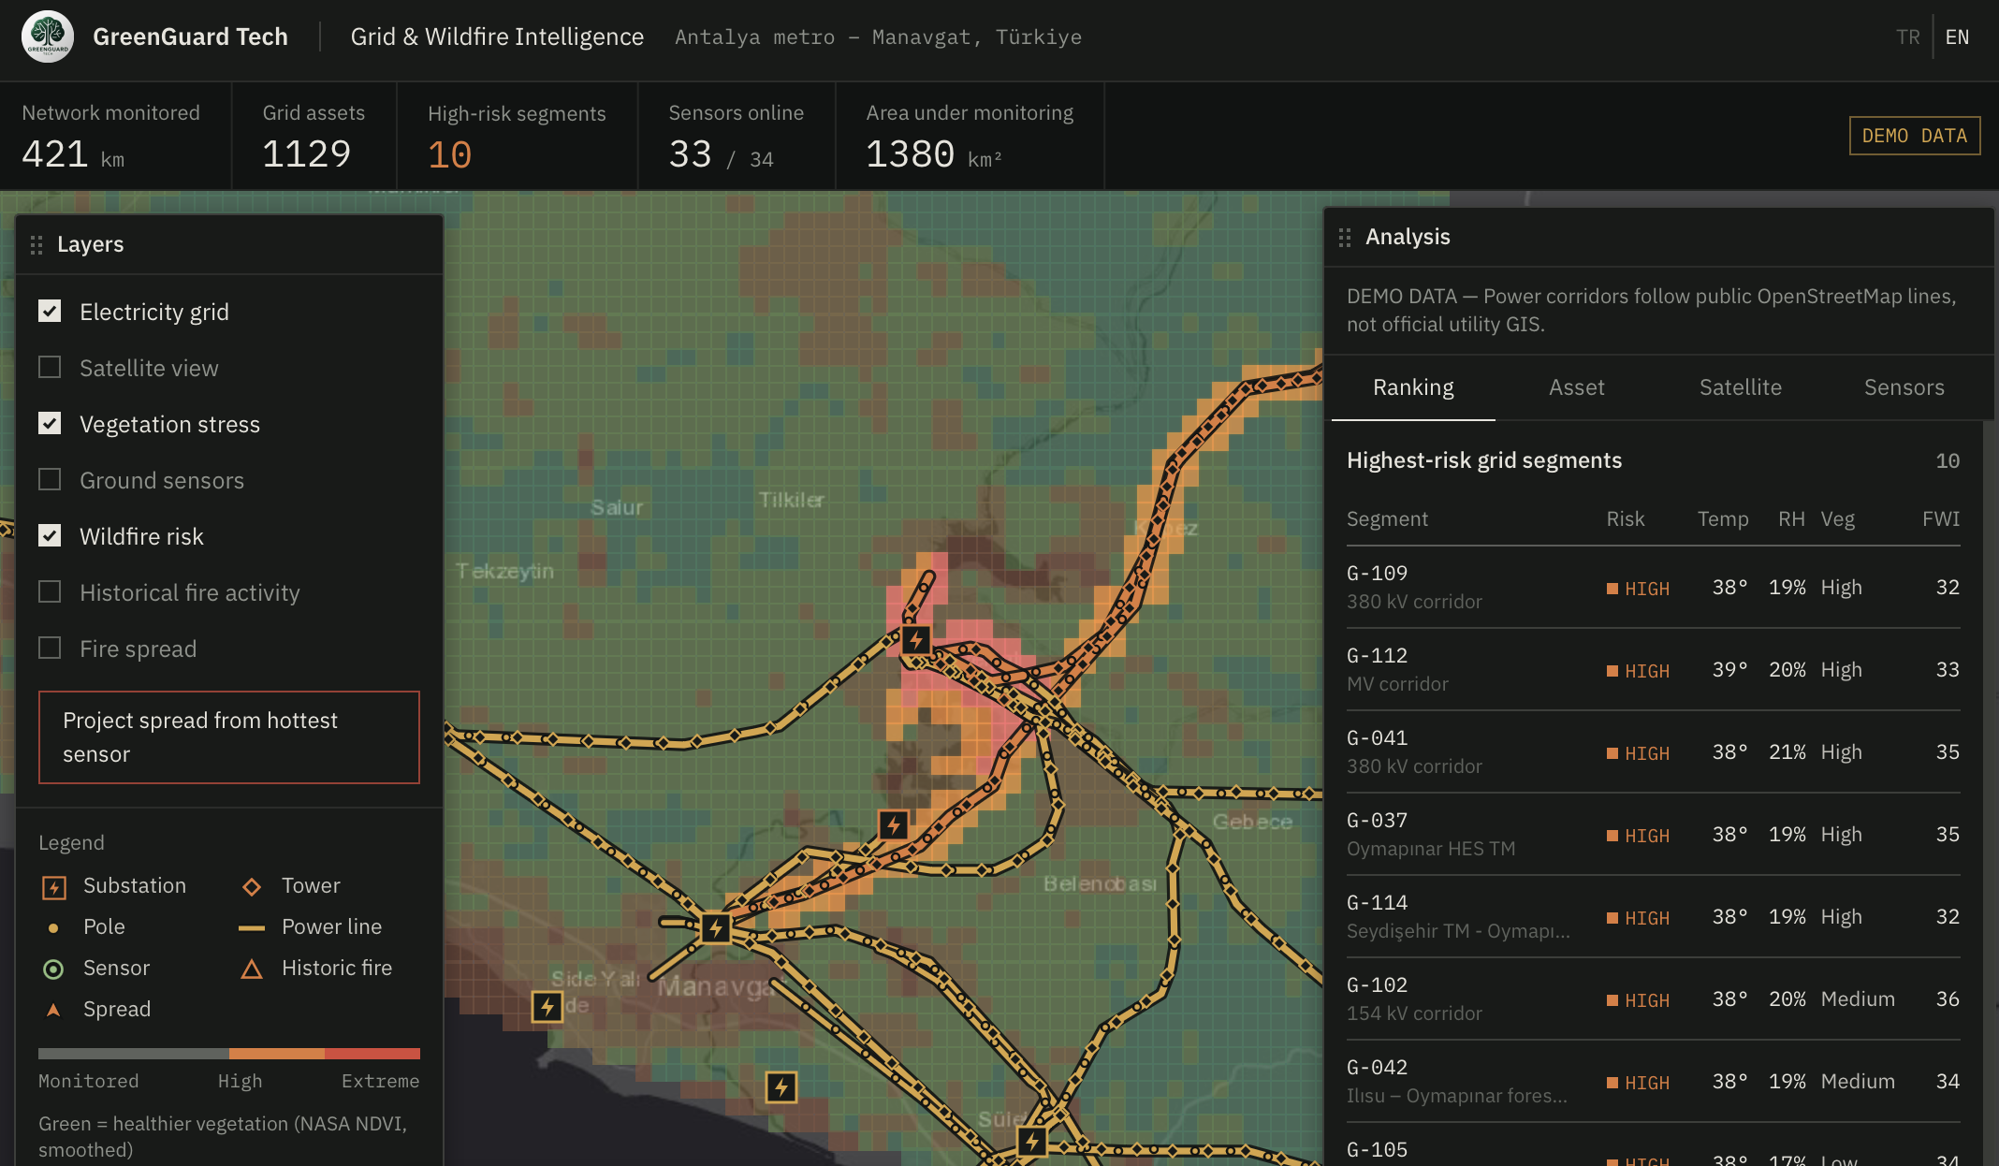
Task: Click the GreenGuard Tech logo icon
Action: point(48,37)
